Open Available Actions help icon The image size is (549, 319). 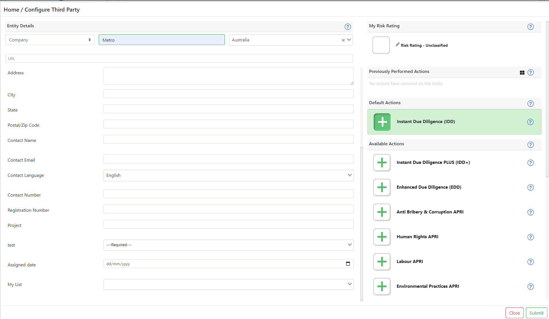point(530,145)
